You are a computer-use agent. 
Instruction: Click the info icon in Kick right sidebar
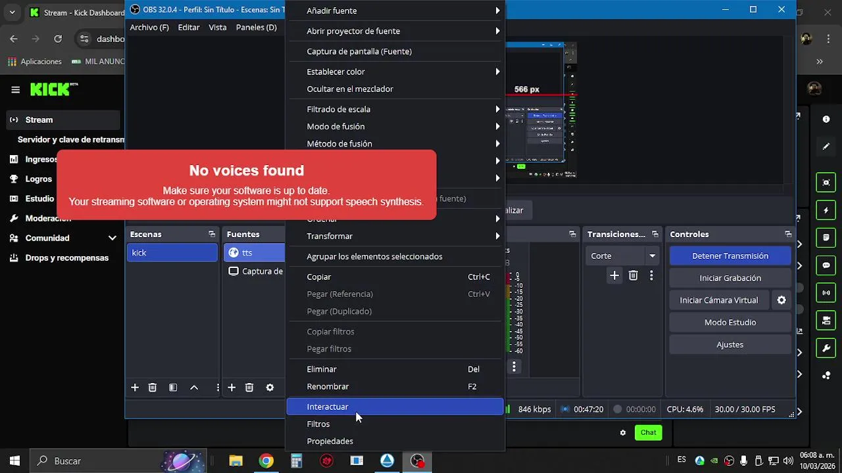[x=826, y=119]
